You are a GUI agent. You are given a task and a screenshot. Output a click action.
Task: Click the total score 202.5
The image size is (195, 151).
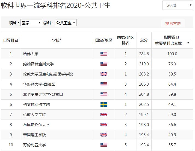click(144, 104)
